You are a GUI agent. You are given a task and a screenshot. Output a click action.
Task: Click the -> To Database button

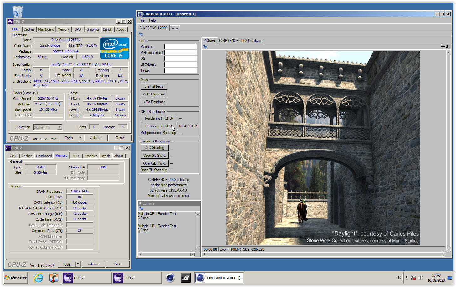point(154,102)
